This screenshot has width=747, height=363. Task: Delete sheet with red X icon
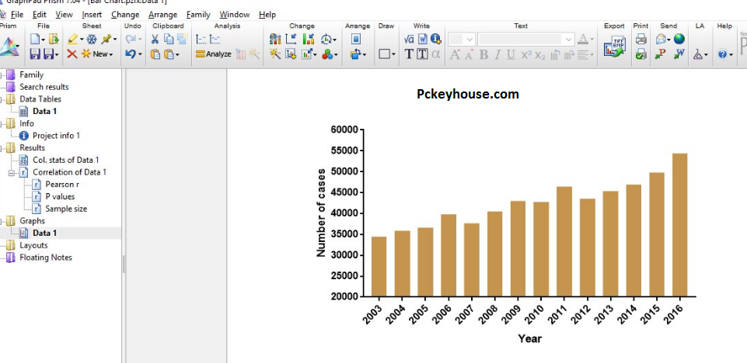click(72, 54)
